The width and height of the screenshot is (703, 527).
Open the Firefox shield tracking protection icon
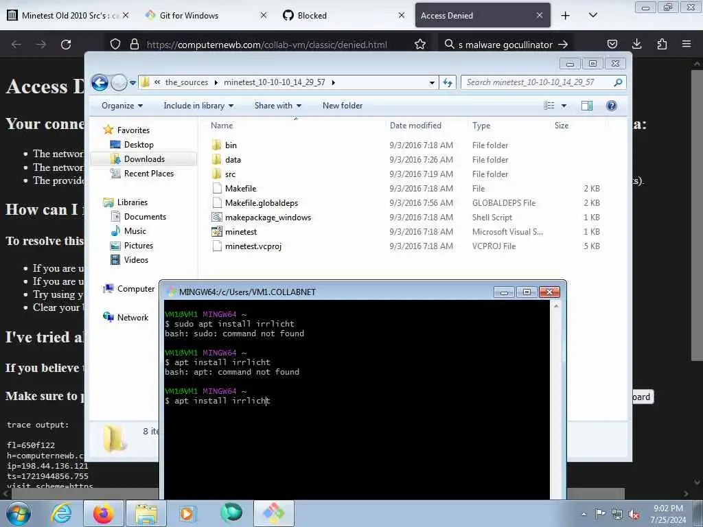coord(115,45)
